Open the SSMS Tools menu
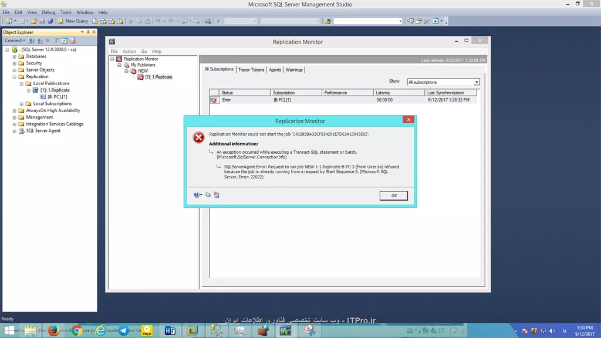 coord(66,12)
